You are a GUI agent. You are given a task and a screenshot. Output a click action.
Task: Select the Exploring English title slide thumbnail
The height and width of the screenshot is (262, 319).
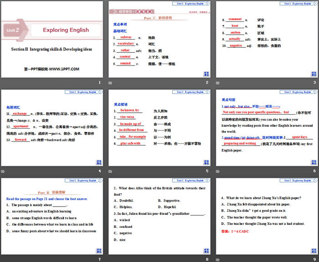52,40
